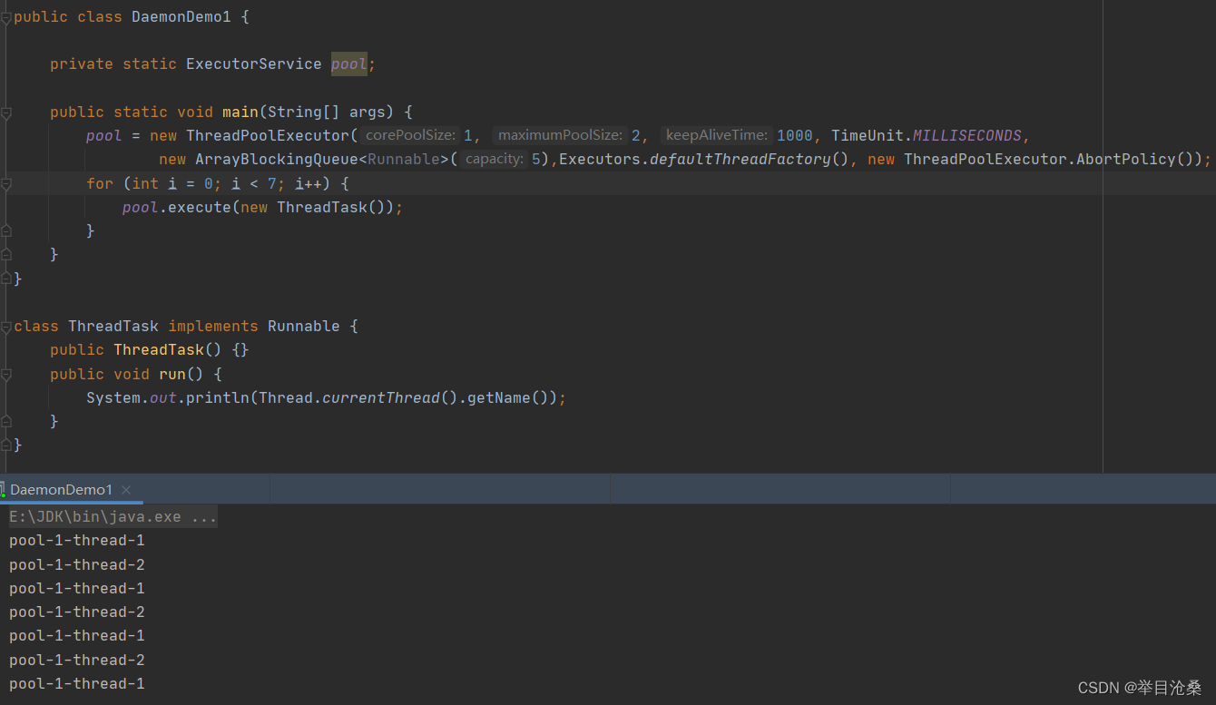The image size is (1216, 705).
Task: Collapse the ThreadTask class fold marker
Action: (x=5, y=327)
